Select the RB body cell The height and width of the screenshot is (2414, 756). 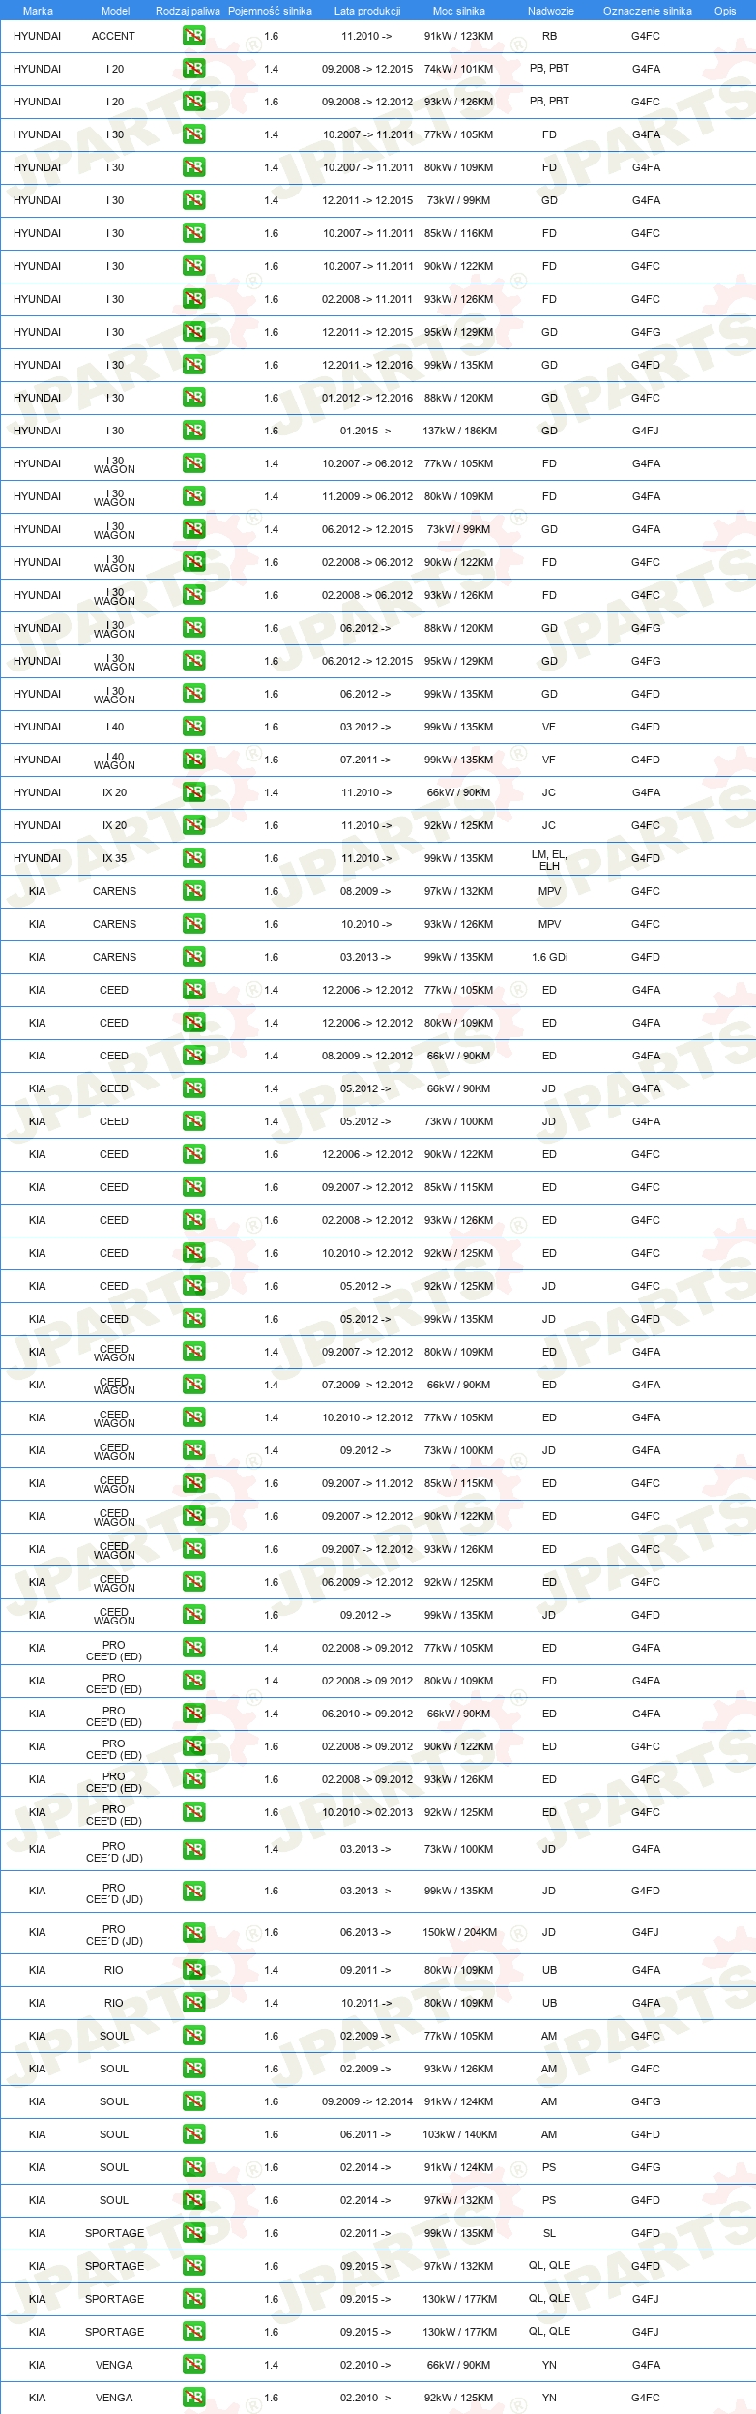(549, 36)
